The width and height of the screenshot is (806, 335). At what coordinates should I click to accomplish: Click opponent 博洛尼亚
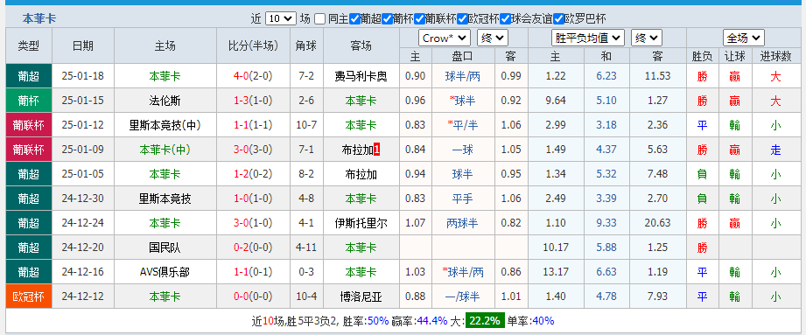[361, 297]
